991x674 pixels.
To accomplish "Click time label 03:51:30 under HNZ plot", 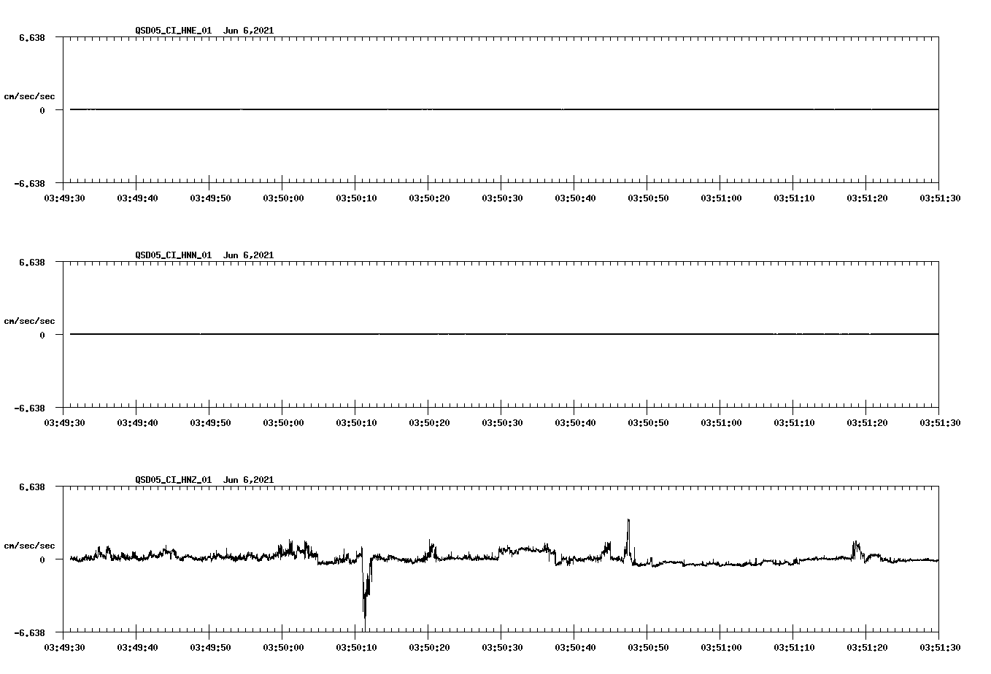I will point(940,648).
